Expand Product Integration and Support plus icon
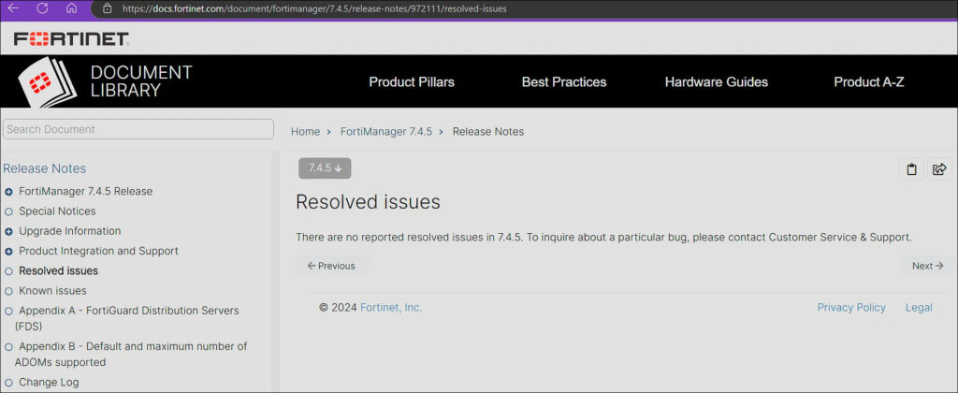 point(8,251)
